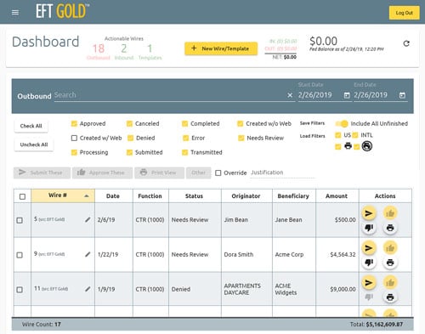Toggle the Completed status filter
The image size is (425, 334).
[185, 123]
